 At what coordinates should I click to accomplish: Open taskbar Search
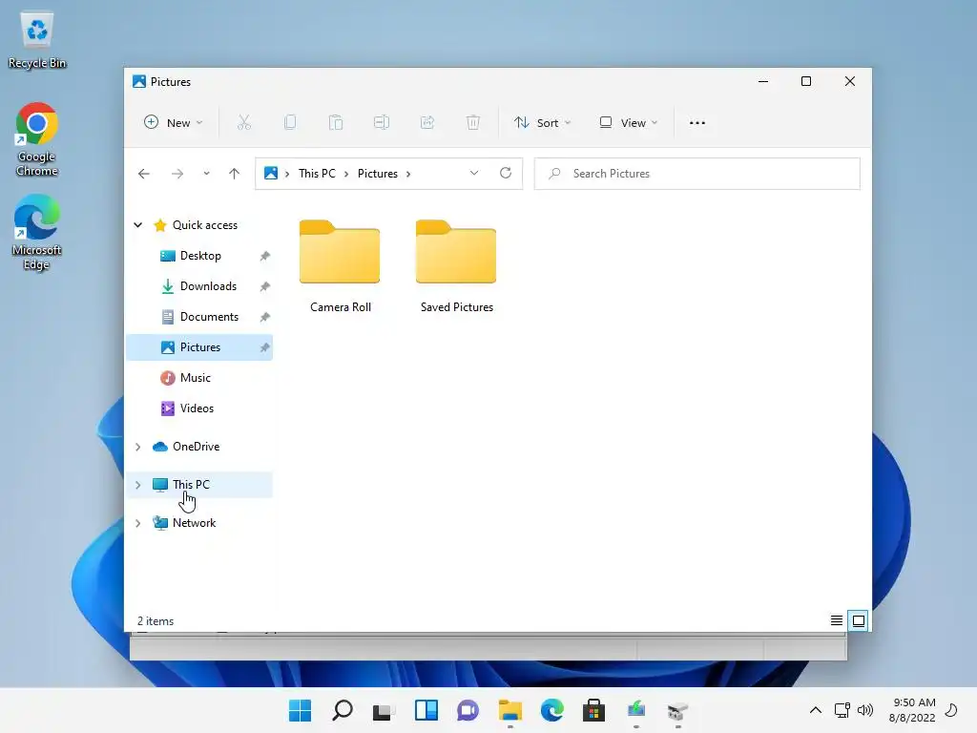coord(343,710)
